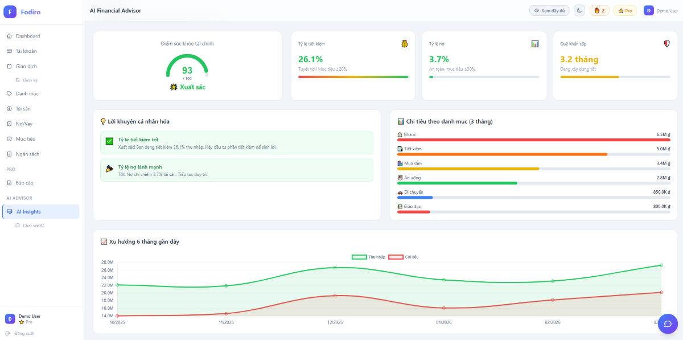Go to Ngân sách in sidebar

pyautogui.click(x=27, y=154)
